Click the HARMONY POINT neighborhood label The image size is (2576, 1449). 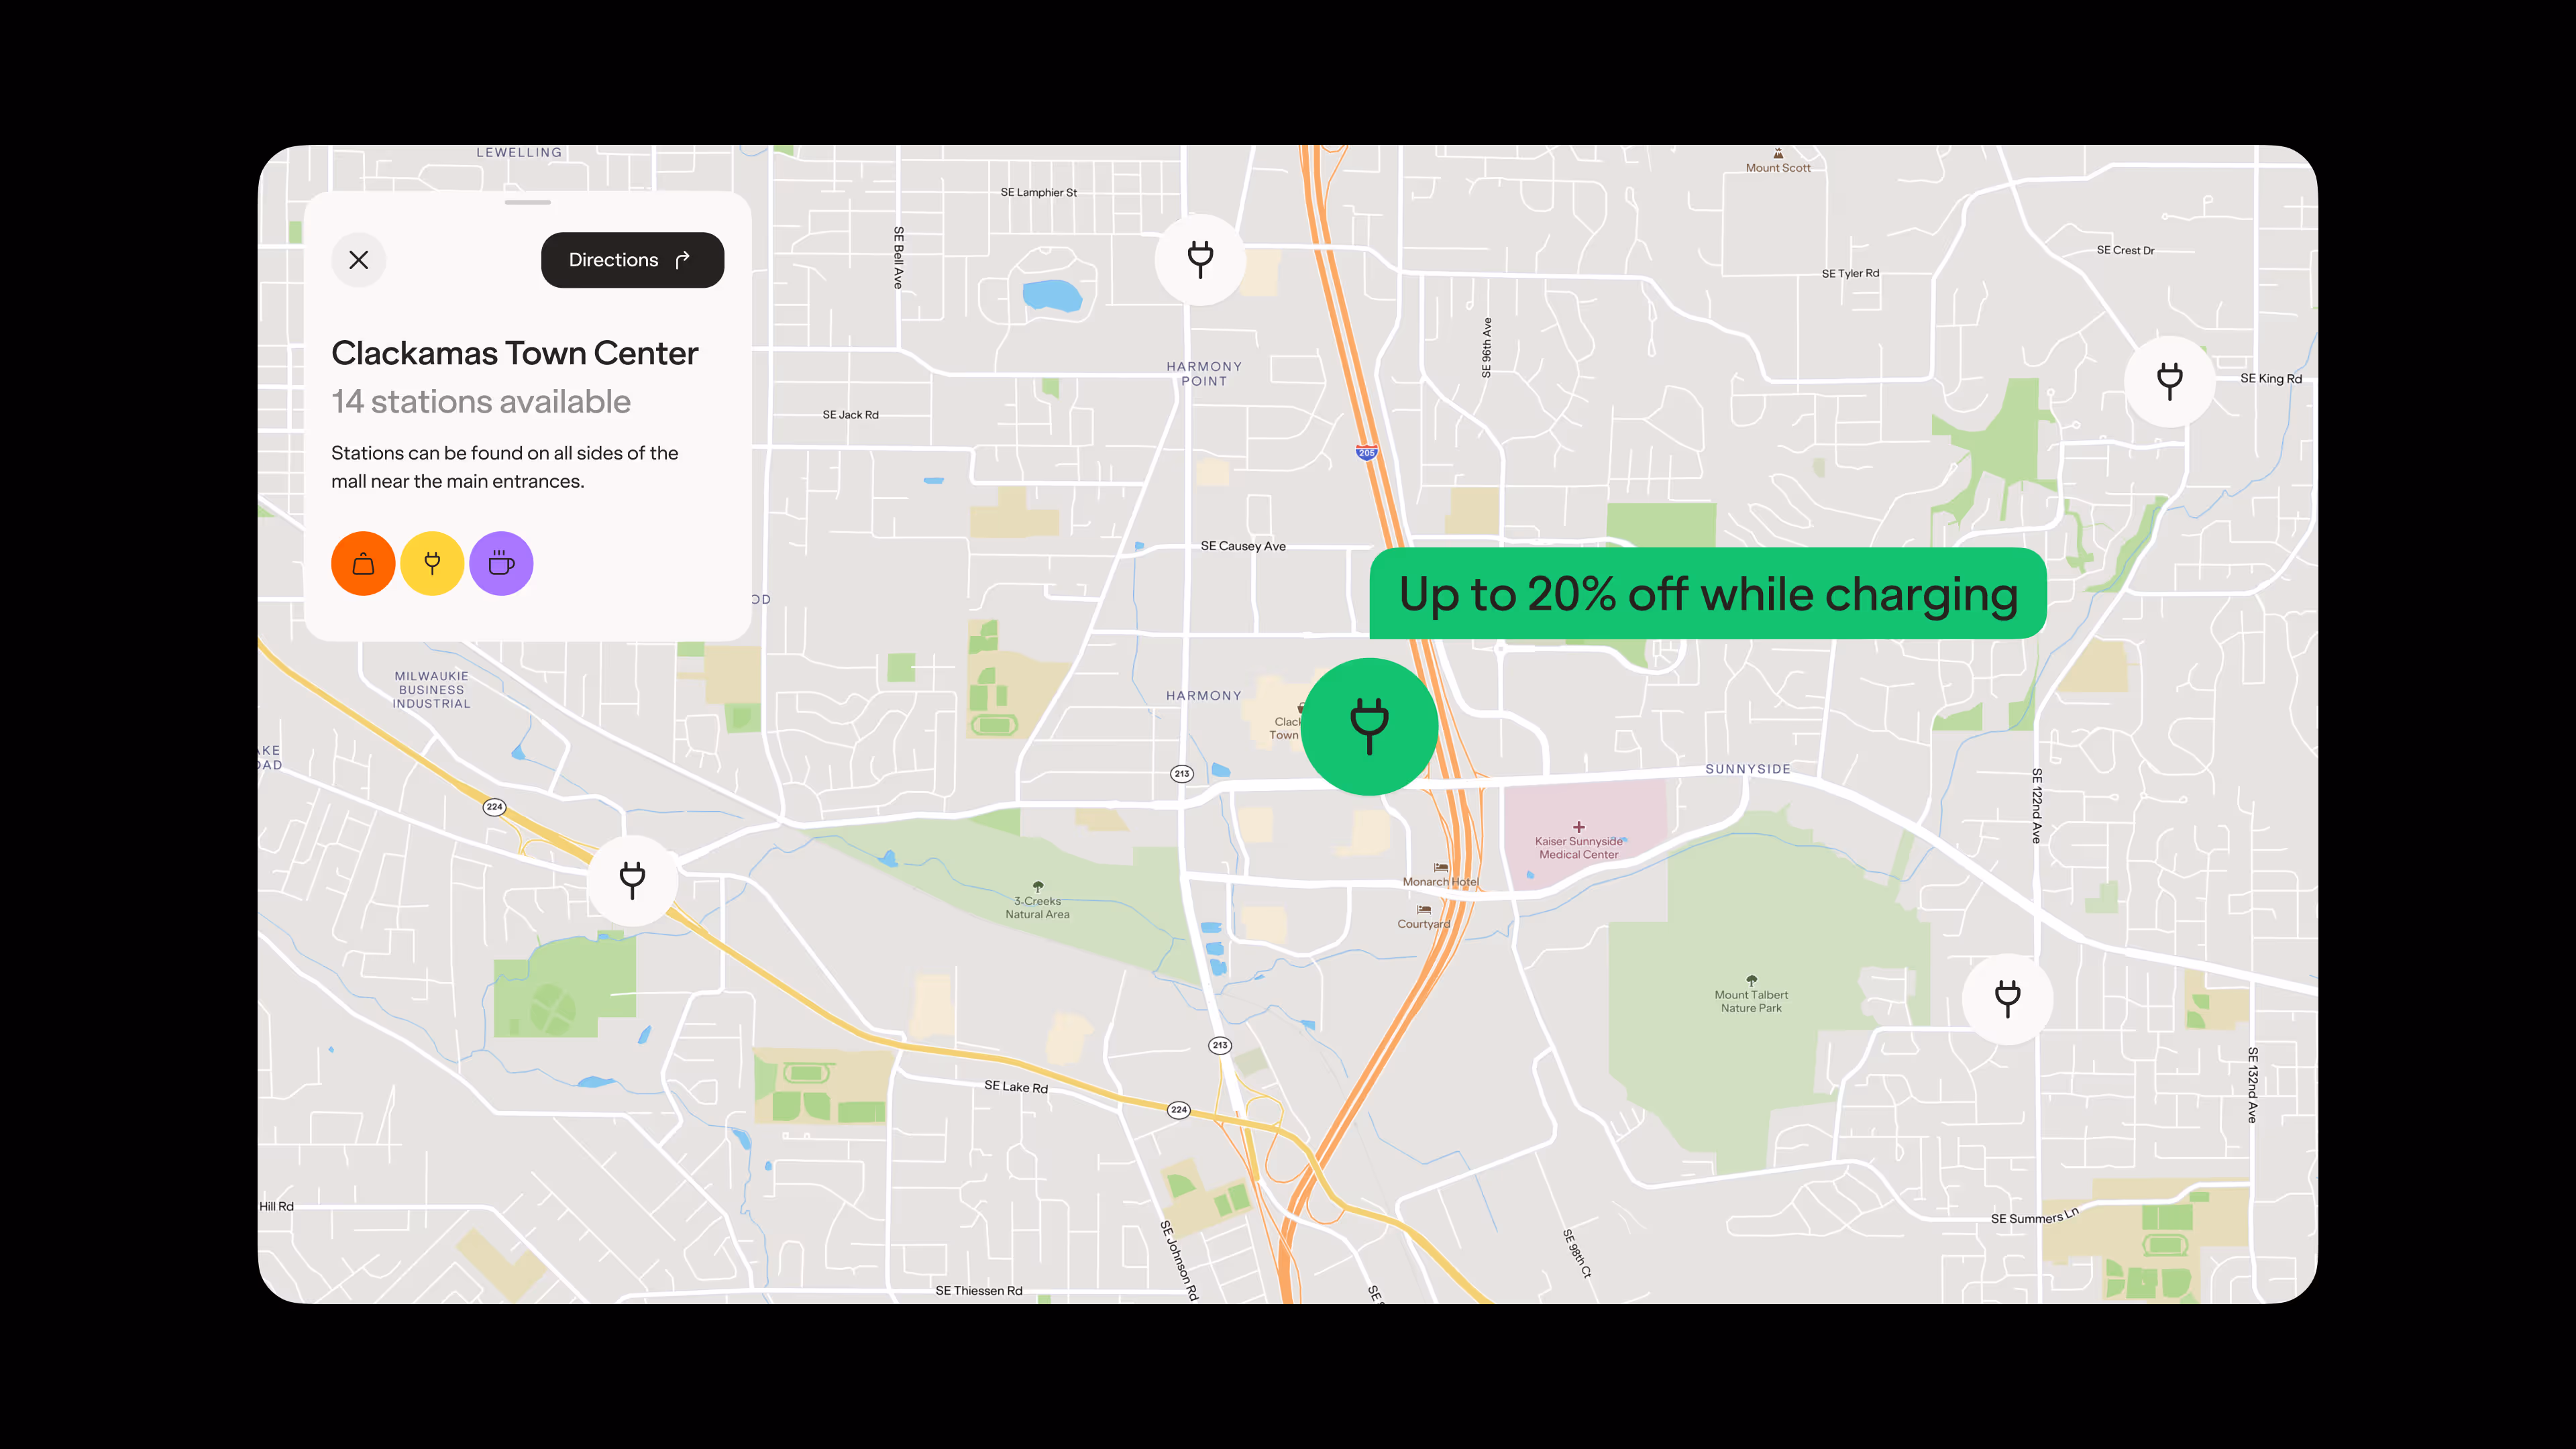click(x=1204, y=374)
